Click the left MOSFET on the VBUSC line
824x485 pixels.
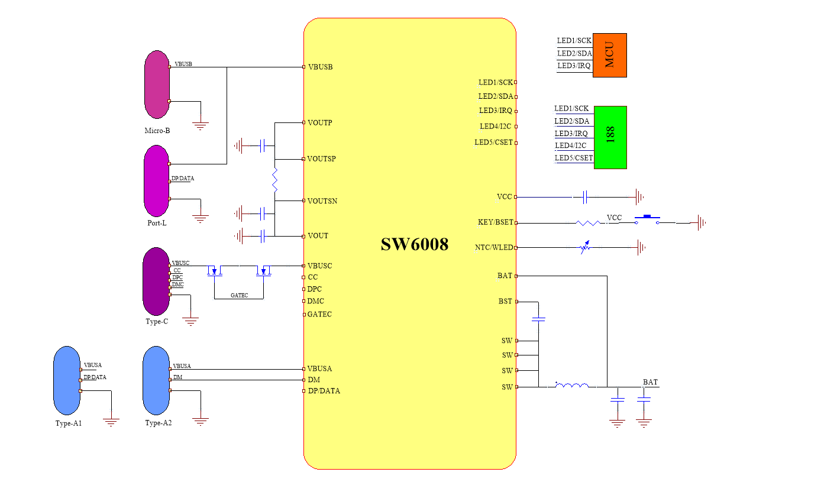(x=215, y=270)
